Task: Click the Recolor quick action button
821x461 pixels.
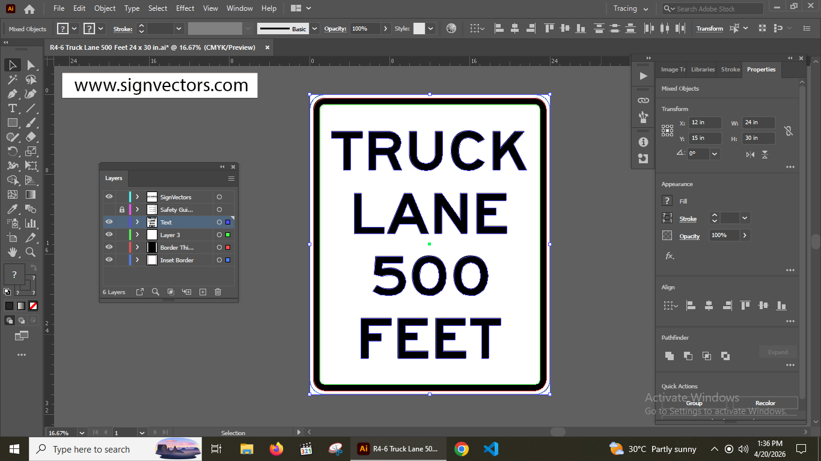Action: pyautogui.click(x=765, y=403)
